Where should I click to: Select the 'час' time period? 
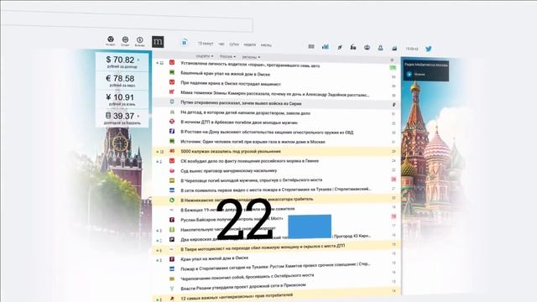pyautogui.click(x=222, y=44)
